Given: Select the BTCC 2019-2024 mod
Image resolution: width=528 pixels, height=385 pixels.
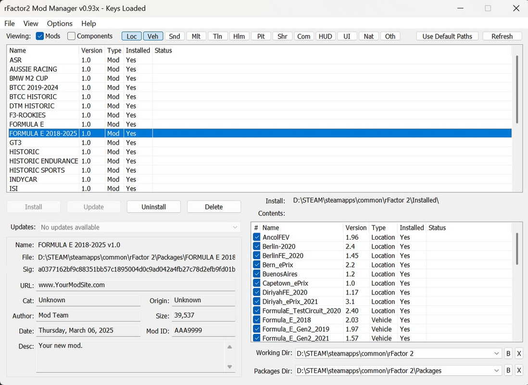Looking at the screenshot, I should coord(259,88).
